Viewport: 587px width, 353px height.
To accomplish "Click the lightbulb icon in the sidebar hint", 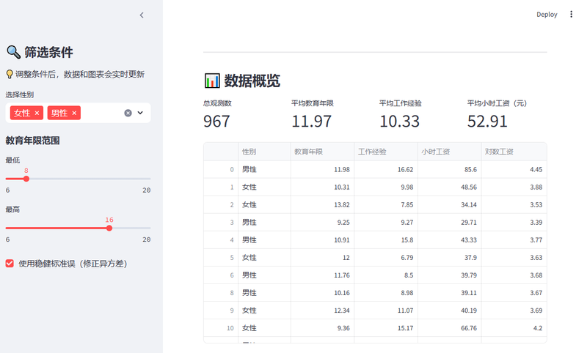I will tap(10, 74).
